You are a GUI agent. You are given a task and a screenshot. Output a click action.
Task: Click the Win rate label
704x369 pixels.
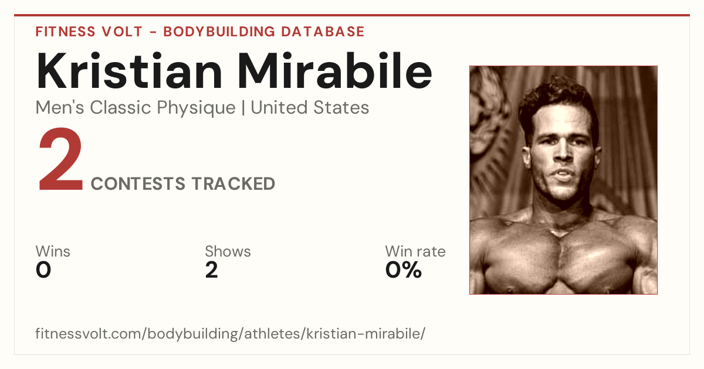tap(415, 251)
